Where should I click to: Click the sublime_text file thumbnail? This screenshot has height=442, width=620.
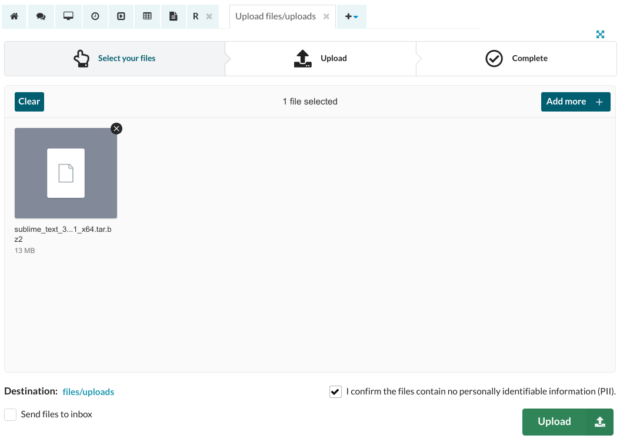click(x=66, y=173)
